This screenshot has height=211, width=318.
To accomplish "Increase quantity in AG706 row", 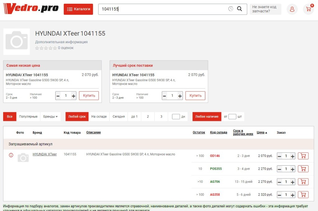I will point(293,182).
